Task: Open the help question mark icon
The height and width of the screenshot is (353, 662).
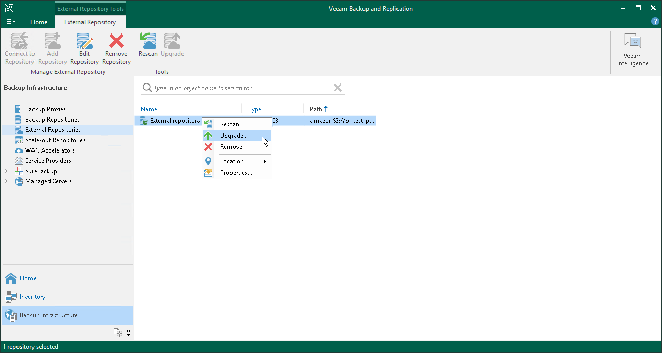Action: pos(655,21)
